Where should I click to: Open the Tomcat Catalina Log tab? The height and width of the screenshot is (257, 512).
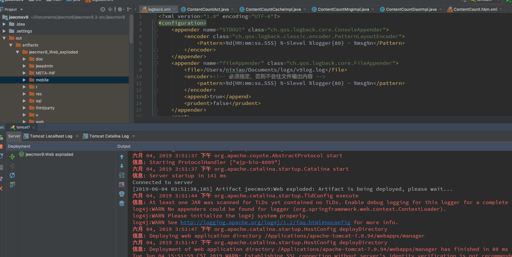click(x=109, y=136)
